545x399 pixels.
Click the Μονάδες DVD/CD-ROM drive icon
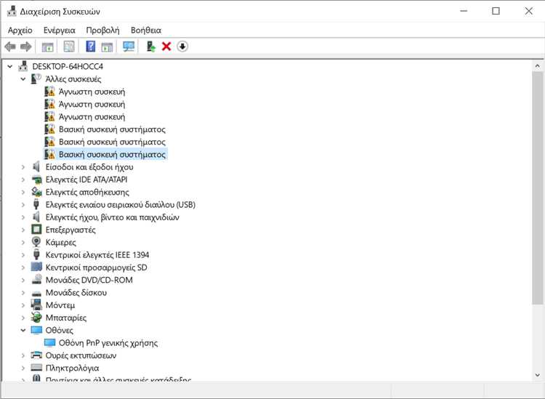coord(36,280)
